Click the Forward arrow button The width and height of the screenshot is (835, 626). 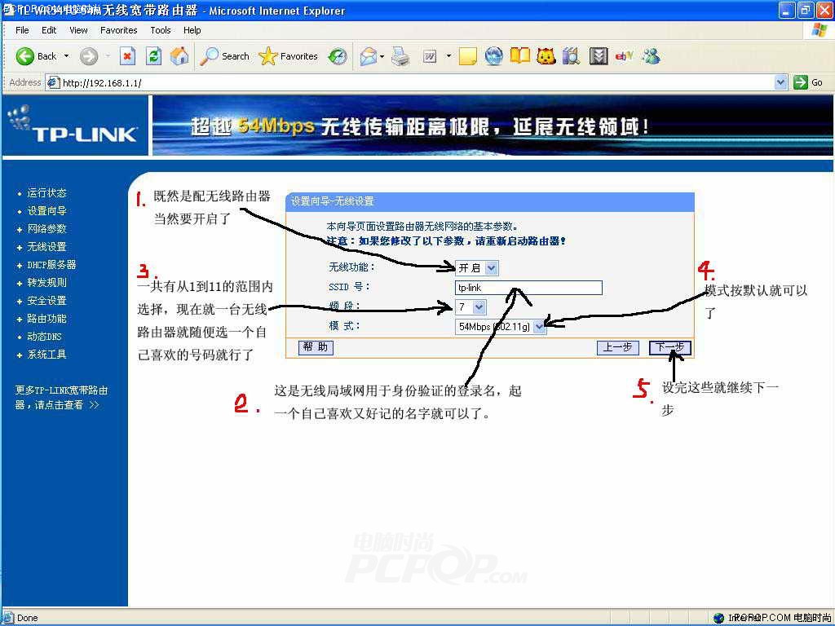click(x=89, y=56)
